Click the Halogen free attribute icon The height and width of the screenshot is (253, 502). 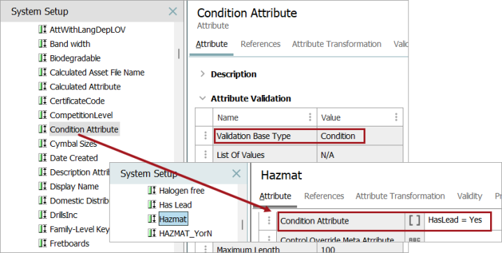152,191
